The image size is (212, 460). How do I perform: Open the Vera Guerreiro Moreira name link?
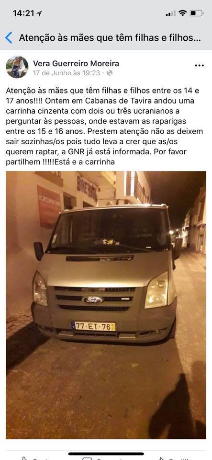76,63
